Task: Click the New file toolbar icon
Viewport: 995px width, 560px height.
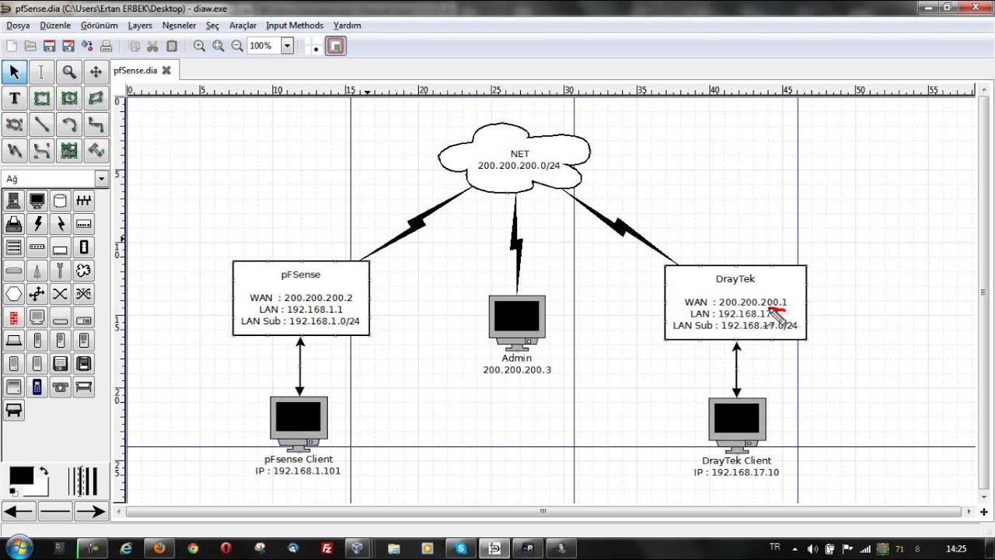Action: pyautogui.click(x=12, y=46)
